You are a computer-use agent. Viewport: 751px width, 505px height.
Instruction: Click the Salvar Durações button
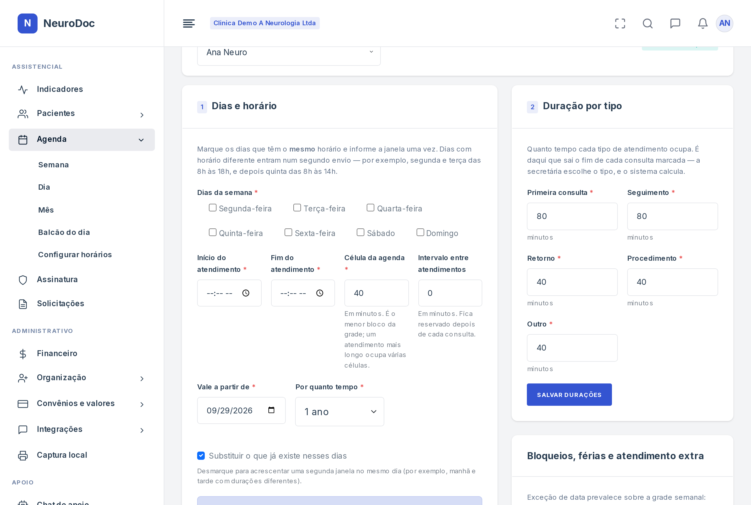pos(569,395)
